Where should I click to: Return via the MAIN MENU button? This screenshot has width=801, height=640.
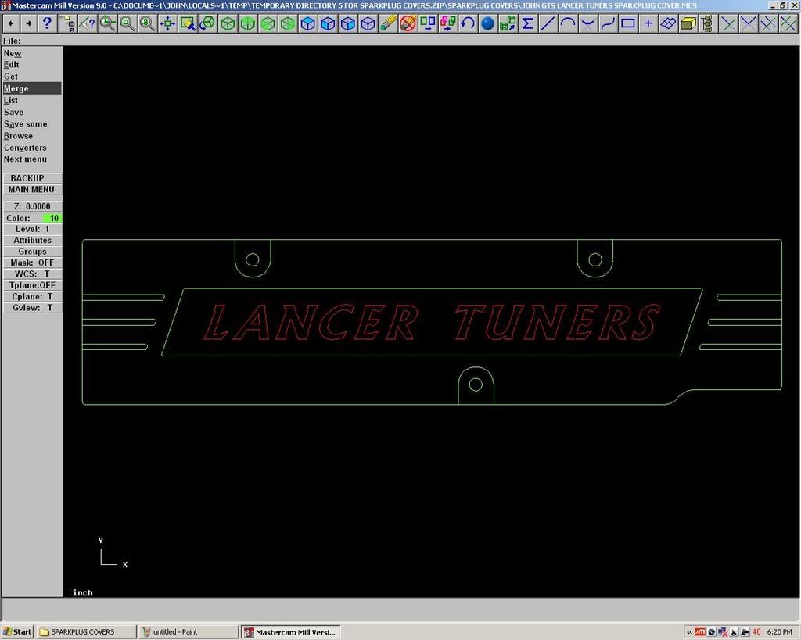32,189
